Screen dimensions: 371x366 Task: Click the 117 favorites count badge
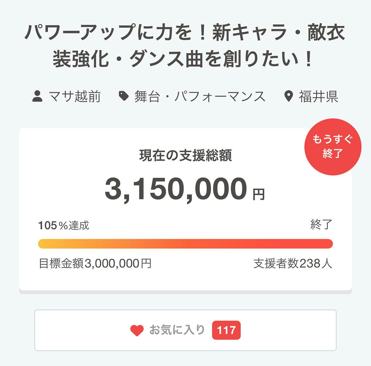[x=226, y=330]
